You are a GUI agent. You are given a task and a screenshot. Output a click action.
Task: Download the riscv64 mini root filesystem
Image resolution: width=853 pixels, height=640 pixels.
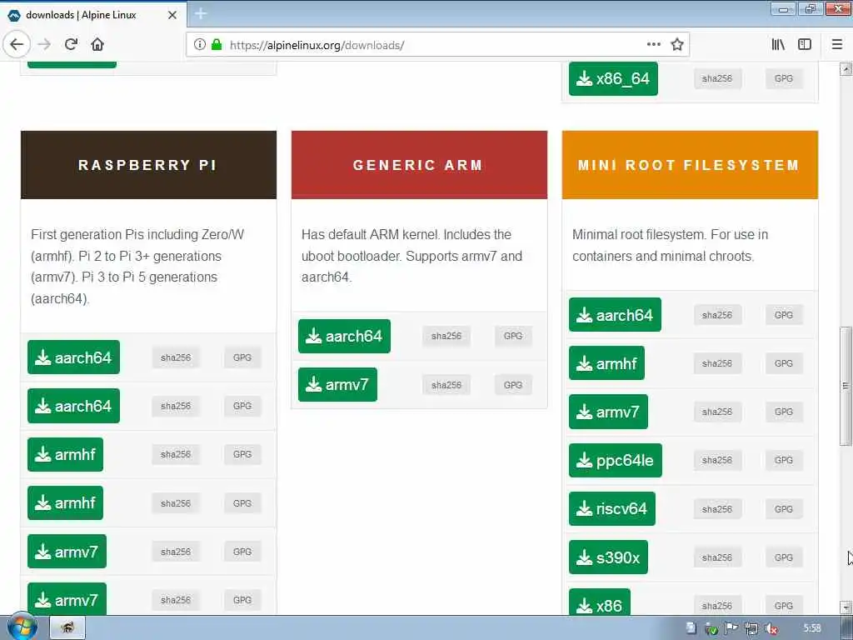(612, 509)
